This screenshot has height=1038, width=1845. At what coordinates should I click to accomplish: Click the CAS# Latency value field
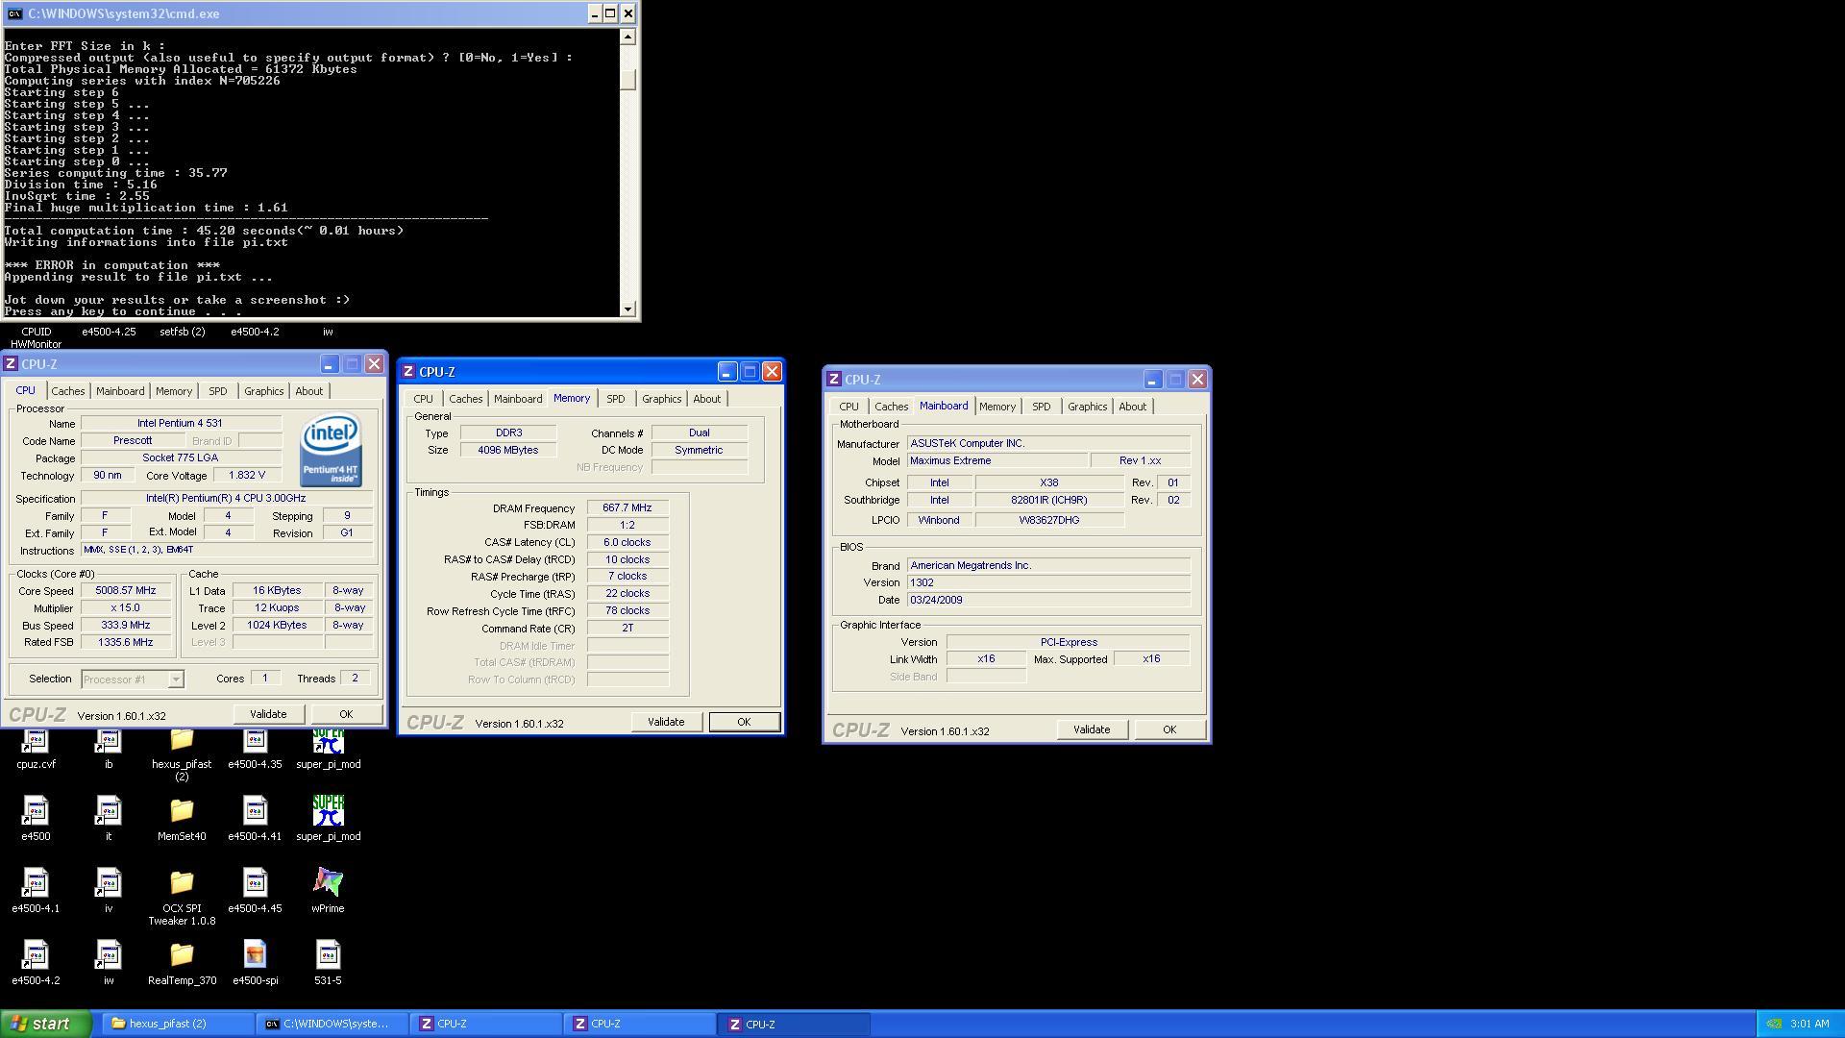[627, 542]
